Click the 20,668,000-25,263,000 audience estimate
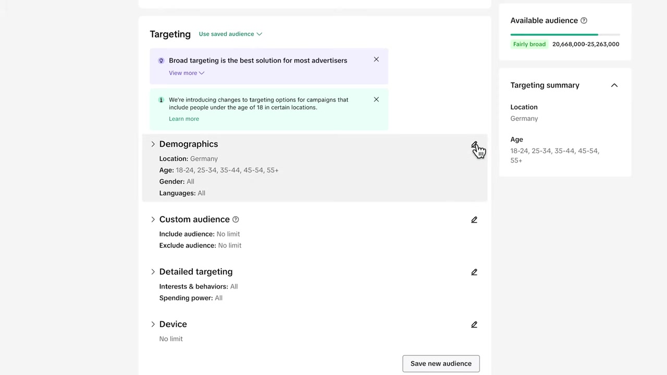Screen dimensions: 667x375 point(586,44)
